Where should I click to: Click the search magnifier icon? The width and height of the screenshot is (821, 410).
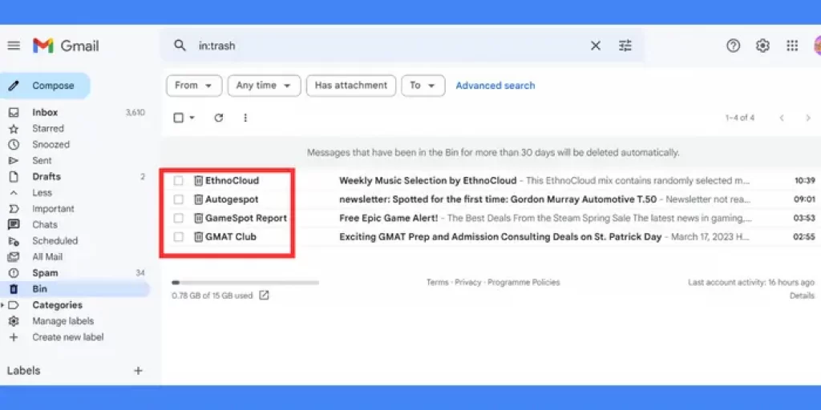180,46
